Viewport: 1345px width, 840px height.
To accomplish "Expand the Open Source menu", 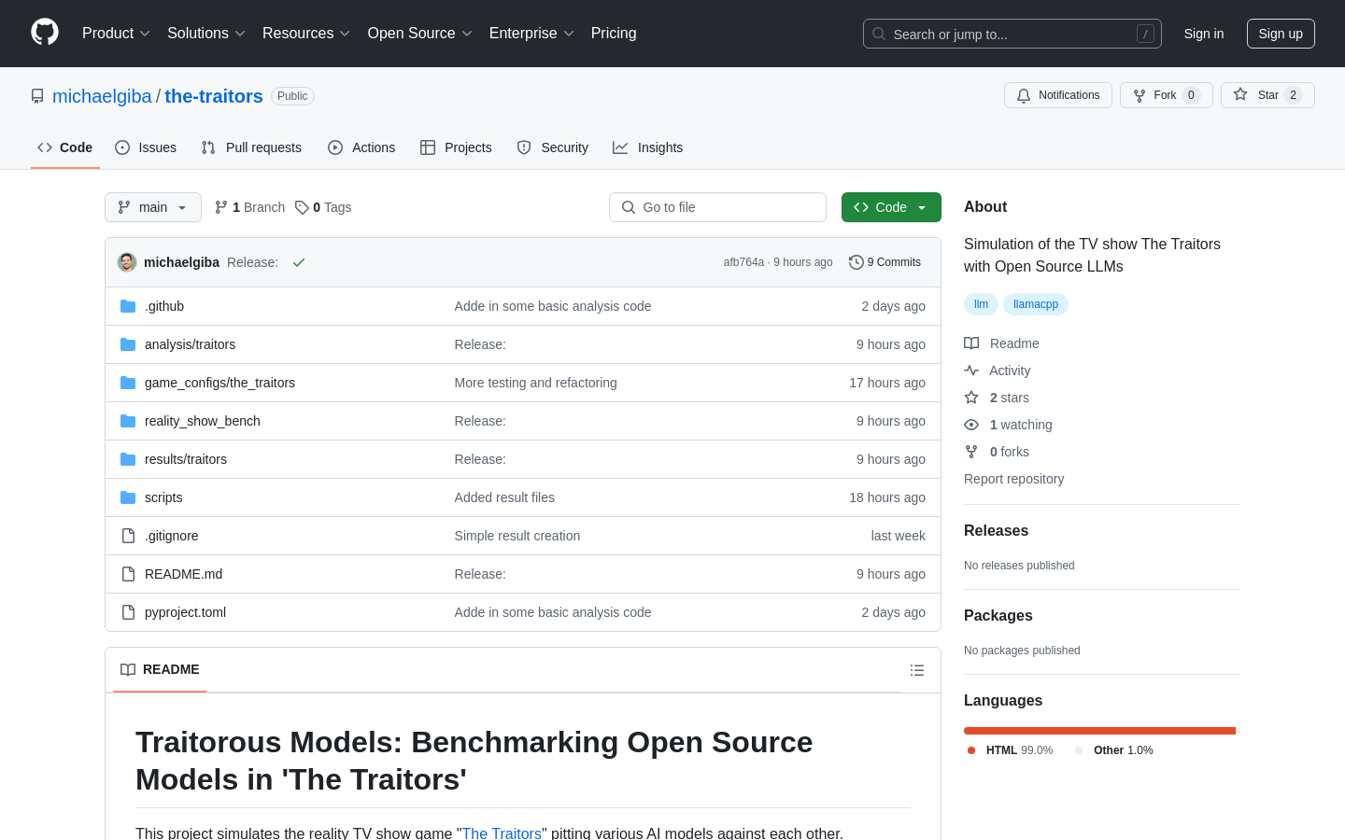I will (x=420, y=34).
